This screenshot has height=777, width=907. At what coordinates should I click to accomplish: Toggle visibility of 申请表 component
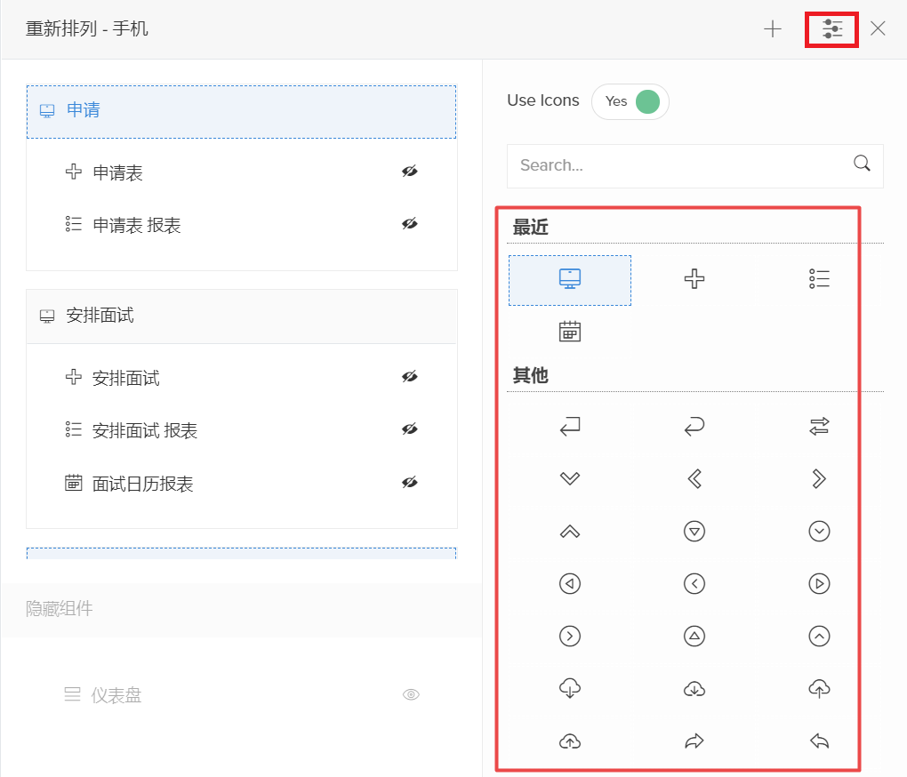pos(409,172)
